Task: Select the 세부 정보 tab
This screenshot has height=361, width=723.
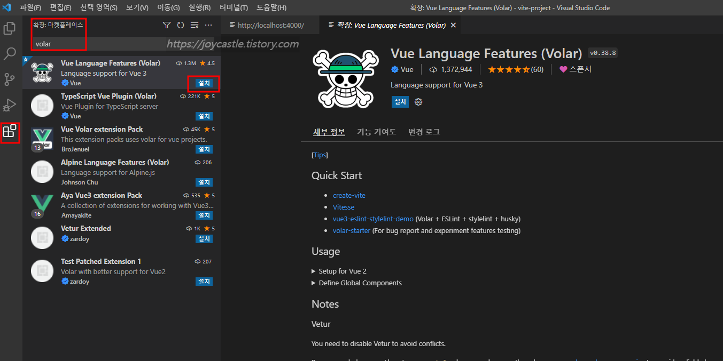Action: click(x=329, y=132)
